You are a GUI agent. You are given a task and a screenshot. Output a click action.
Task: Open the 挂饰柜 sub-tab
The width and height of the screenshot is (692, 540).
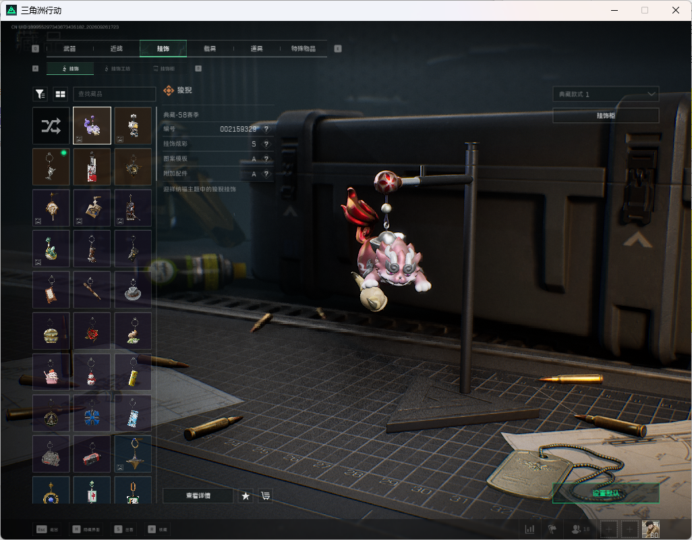point(164,69)
